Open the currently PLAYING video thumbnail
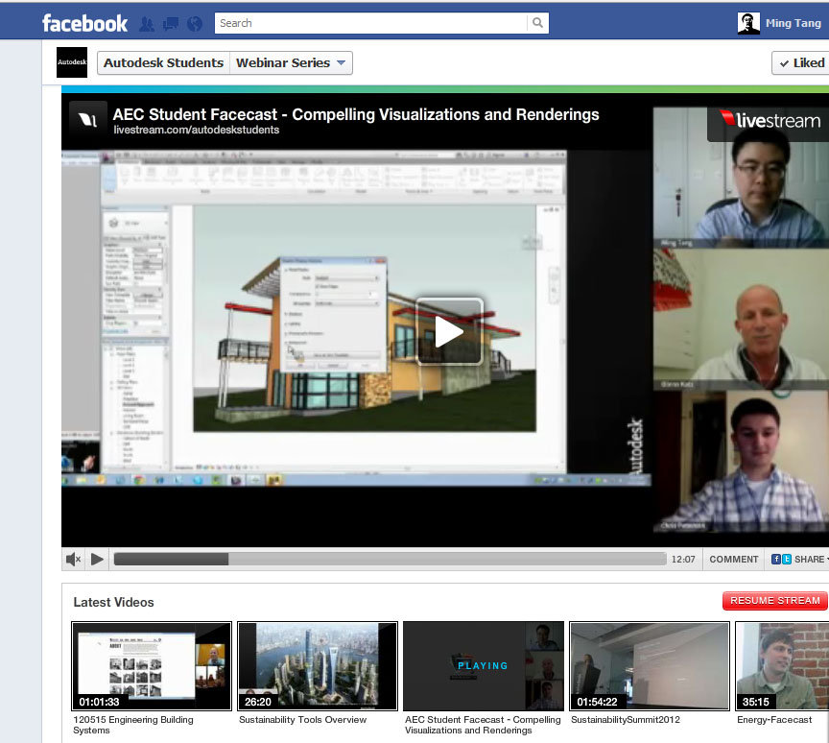Screen dimensions: 829x743 pos(484,666)
